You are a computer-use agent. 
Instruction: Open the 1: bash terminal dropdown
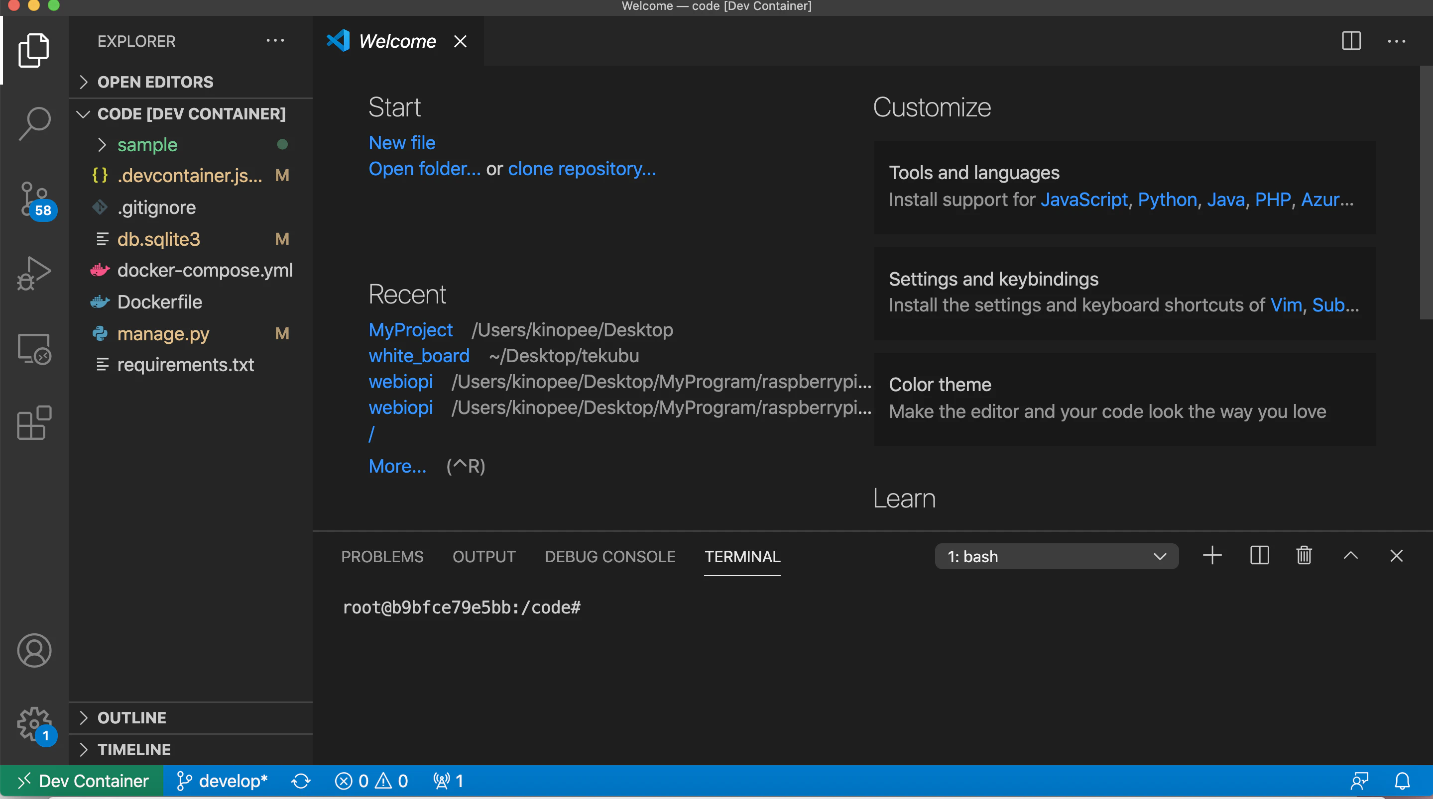[1056, 556]
